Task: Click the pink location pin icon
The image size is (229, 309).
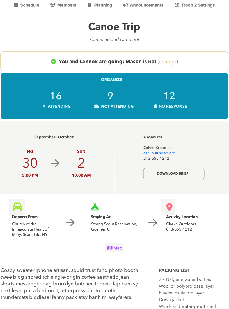Action: 169,207
